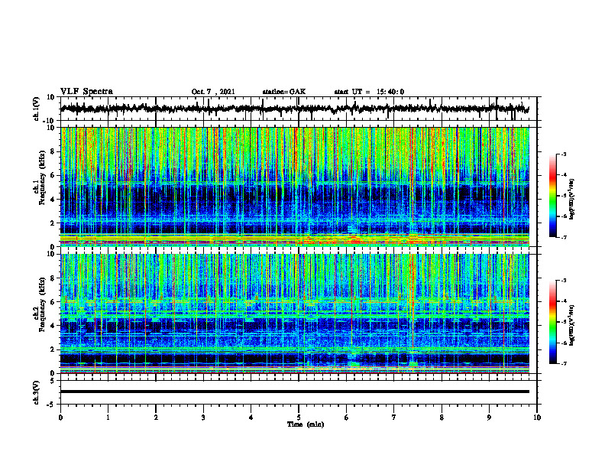Click inside the ch.2 spectrogram panel
Viewport: 605px width, 468px height.
(294, 314)
